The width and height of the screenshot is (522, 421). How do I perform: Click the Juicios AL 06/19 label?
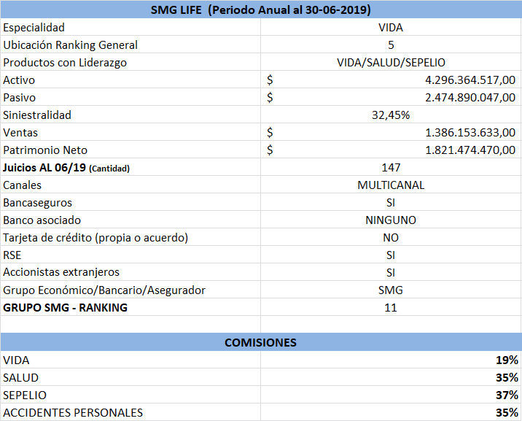click(x=130, y=167)
